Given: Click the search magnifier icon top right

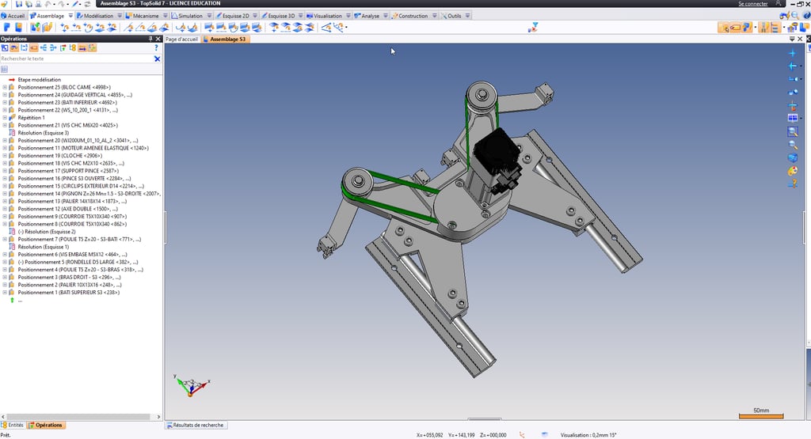Looking at the screenshot, I should click(x=795, y=16).
